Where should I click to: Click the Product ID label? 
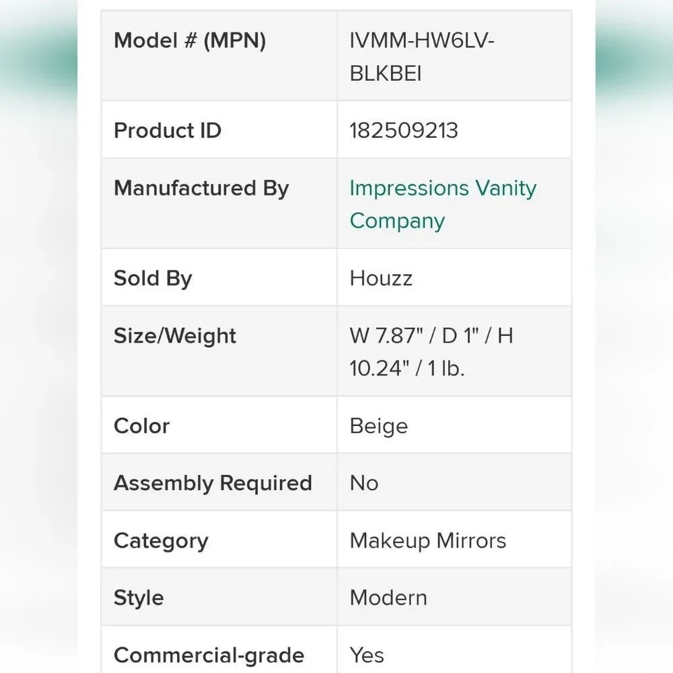(168, 130)
